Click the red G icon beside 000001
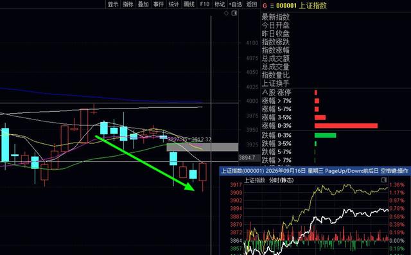Image resolution: width=411 pixels, height=255 pixels. (265, 6)
